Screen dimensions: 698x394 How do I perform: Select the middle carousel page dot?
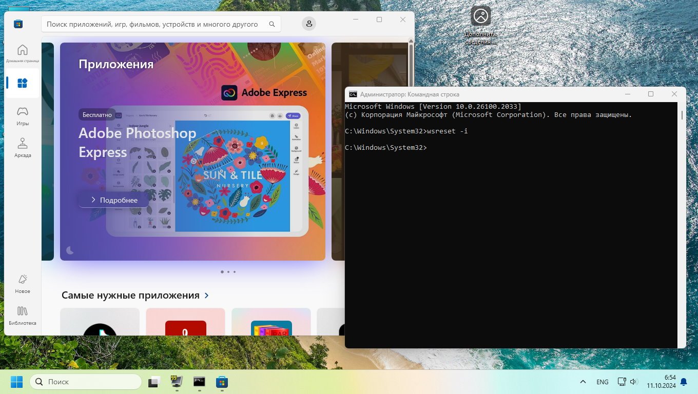[x=228, y=272]
